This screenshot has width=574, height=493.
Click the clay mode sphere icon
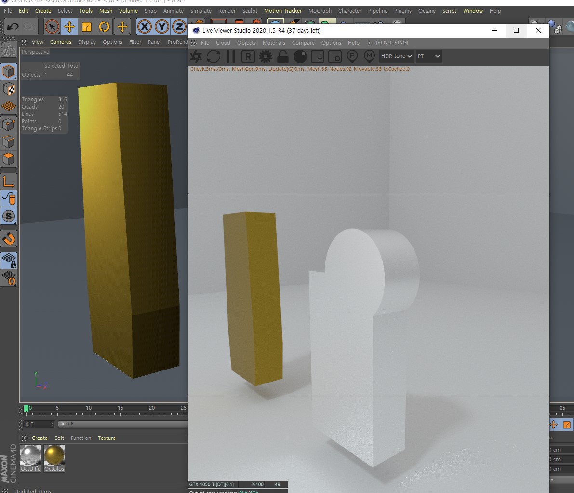(300, 56)
